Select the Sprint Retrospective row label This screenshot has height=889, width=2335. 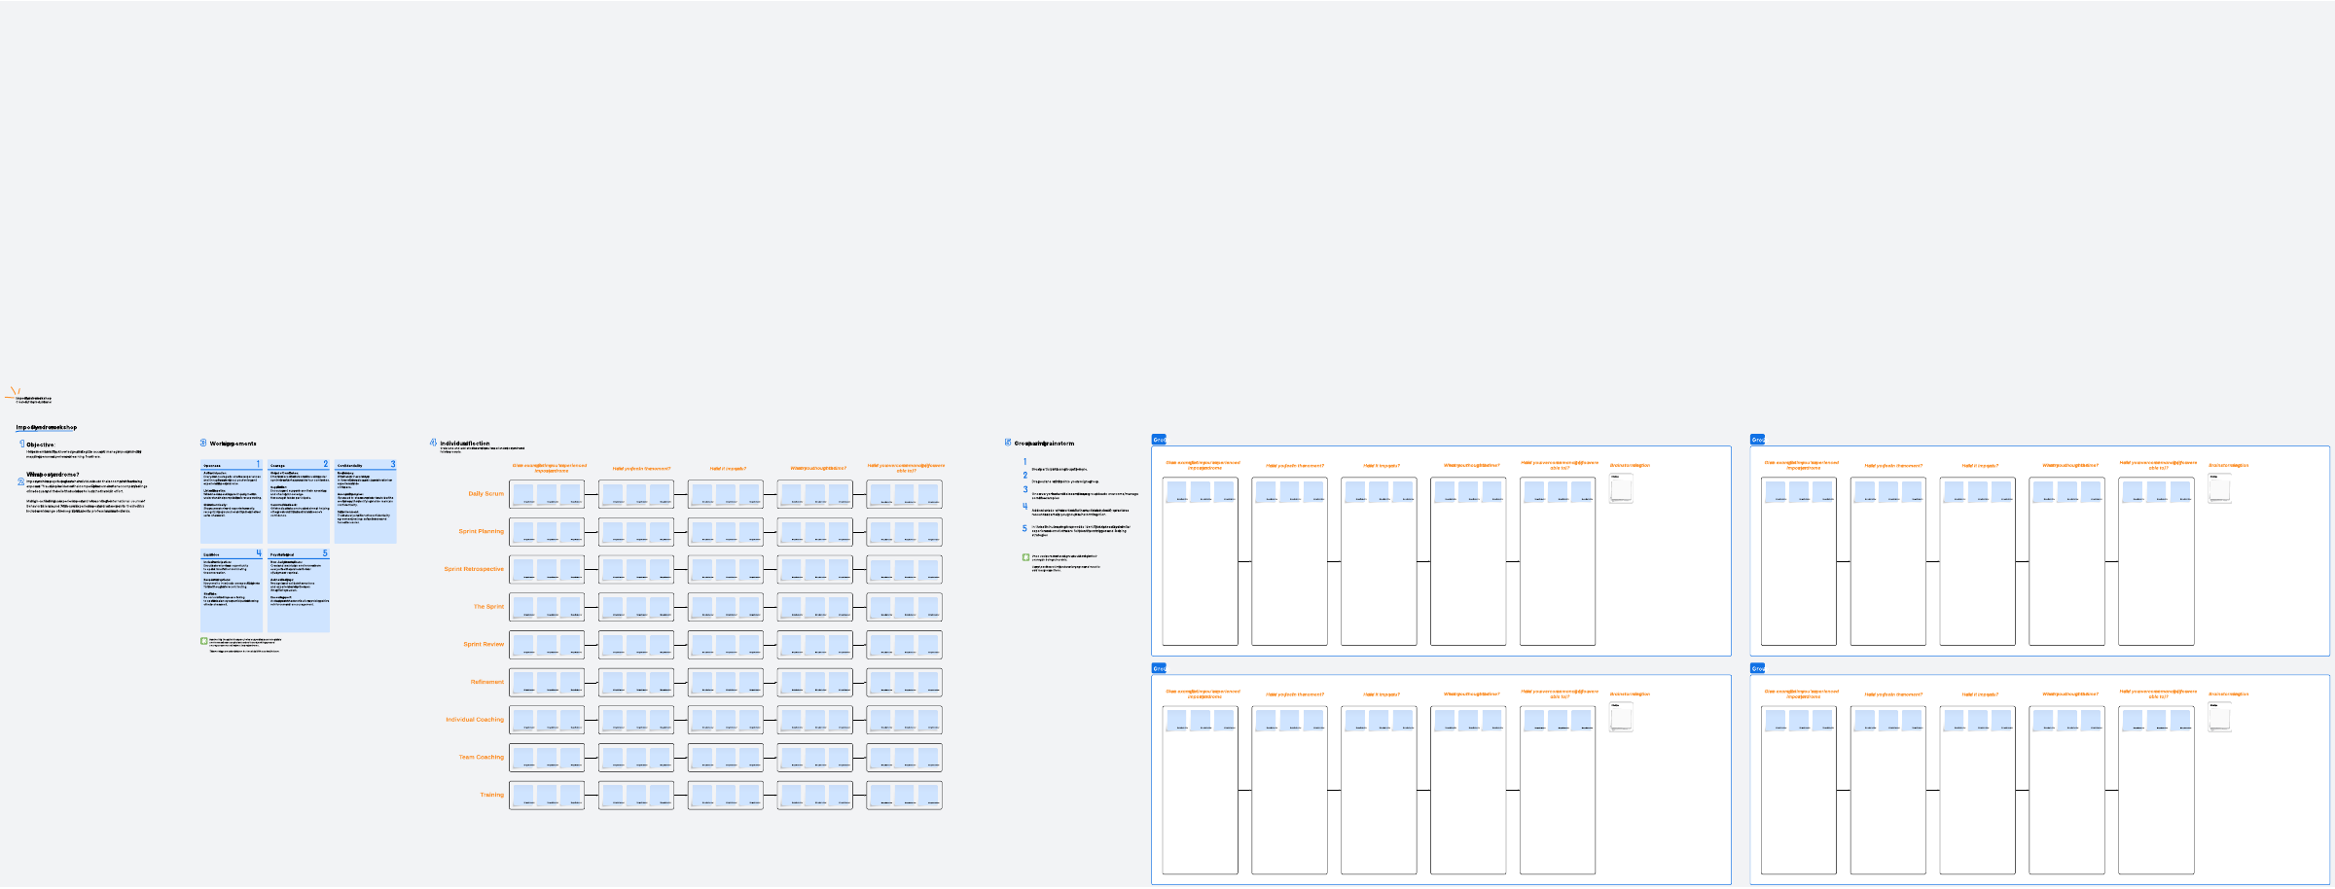coord(474,569)
